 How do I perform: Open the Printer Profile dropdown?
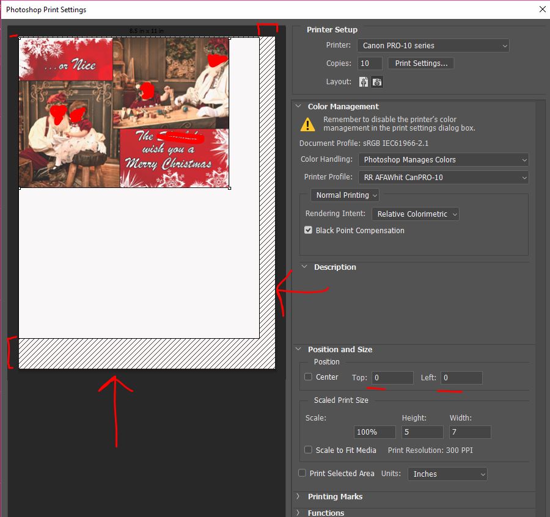coord(444,178)
